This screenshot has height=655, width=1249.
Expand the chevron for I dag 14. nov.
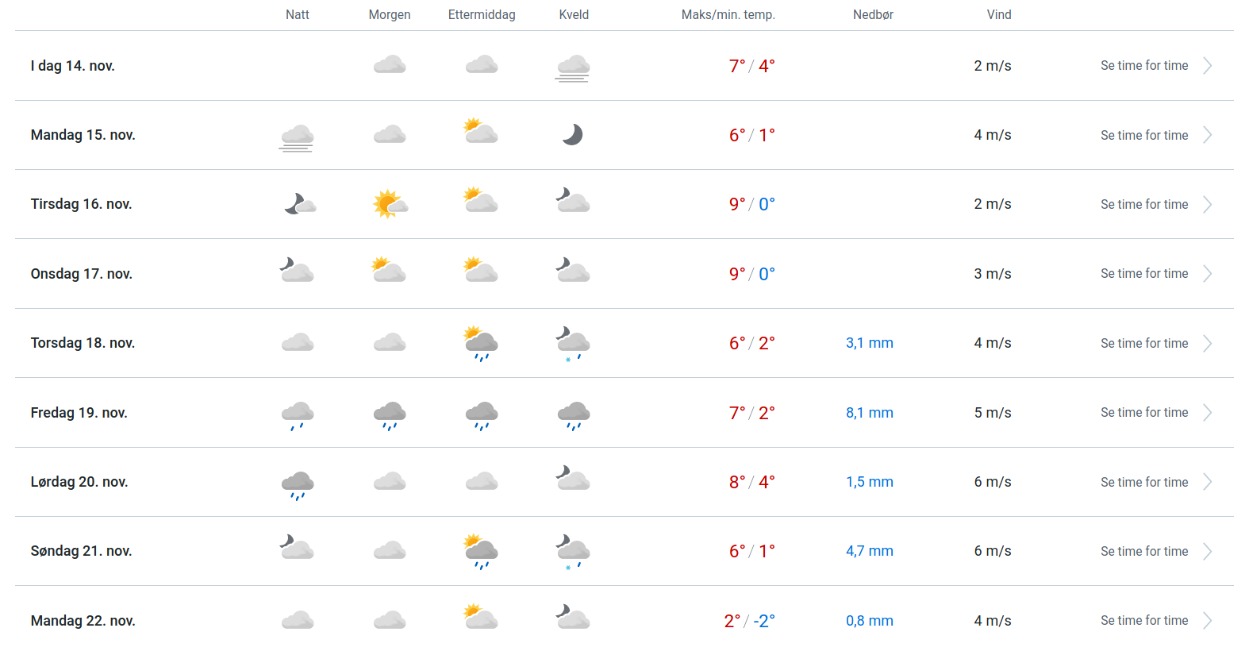click(x=1207, y=66)
